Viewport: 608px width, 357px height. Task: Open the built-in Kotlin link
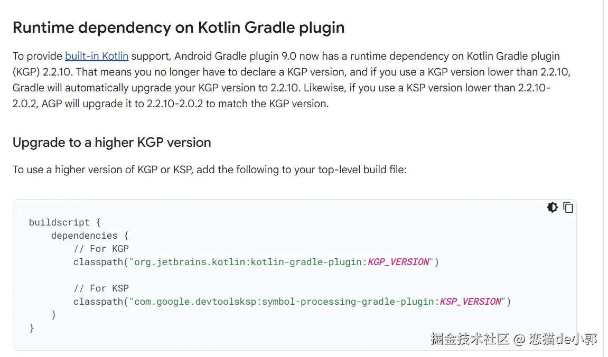tap(97, 56)
